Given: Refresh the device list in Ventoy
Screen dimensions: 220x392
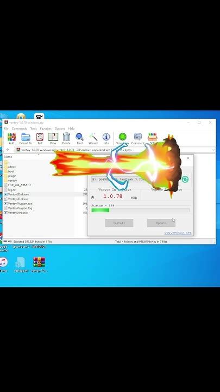Looking at the screenshot, I should click(x=185, y=179).
